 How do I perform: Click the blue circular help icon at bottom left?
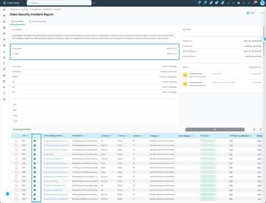(x=7, y=193)
